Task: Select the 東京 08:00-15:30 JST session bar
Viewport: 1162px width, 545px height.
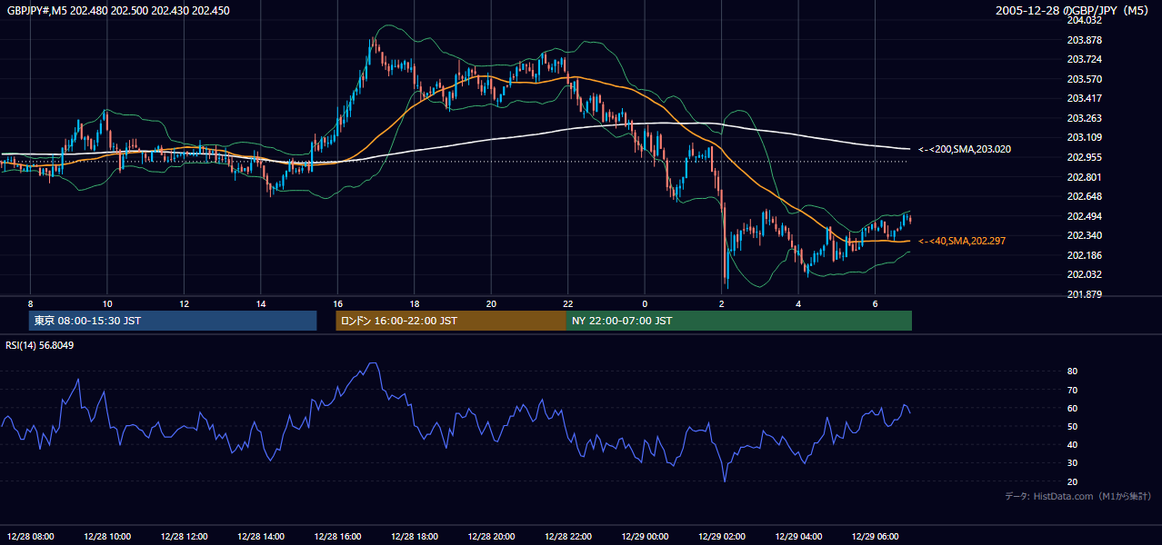Action: click(x=173, y=321)
